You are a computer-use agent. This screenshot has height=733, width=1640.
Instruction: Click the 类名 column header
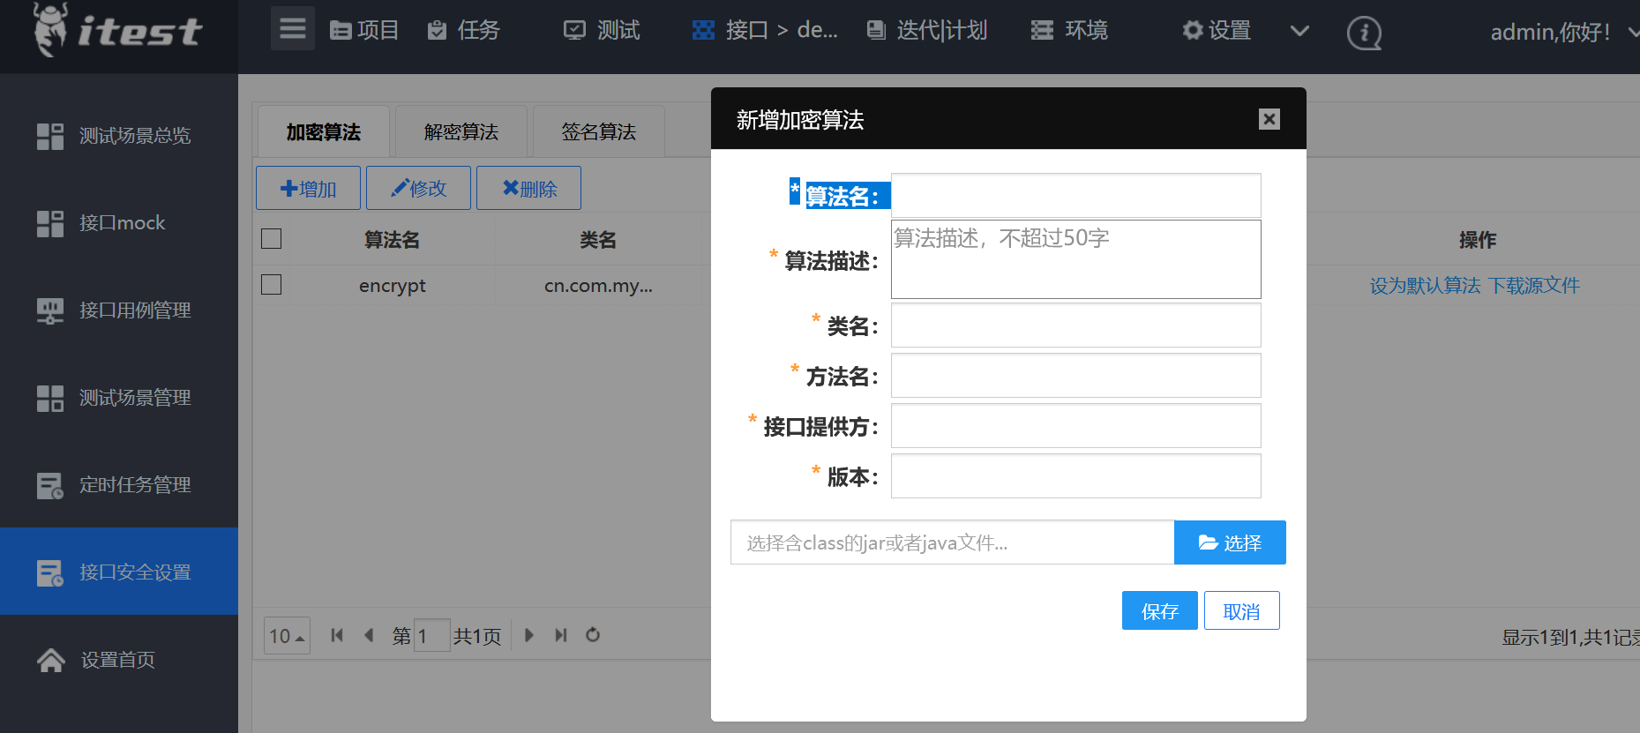598,240
